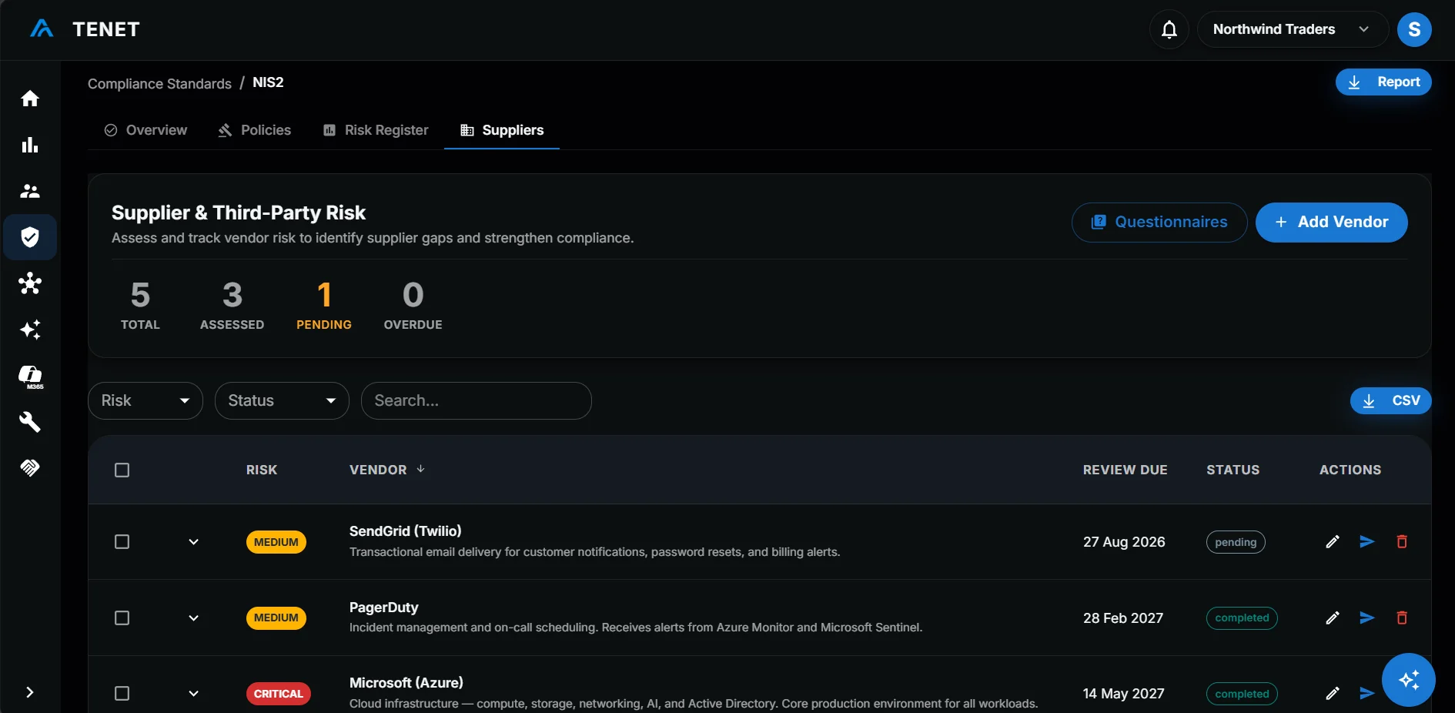Viewport: 1455px width, 713px height.
Task: Open the Status filter dropdown
Action: click(x=282, y=400)
